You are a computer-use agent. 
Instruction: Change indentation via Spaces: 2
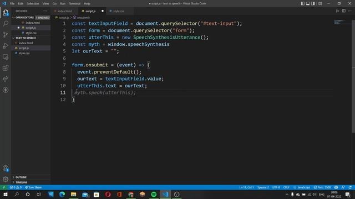coord(263,187)
